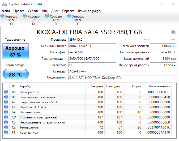Screen dimensions: 179x141
Task: Click raw value 00000007A310
Action: 159,132
